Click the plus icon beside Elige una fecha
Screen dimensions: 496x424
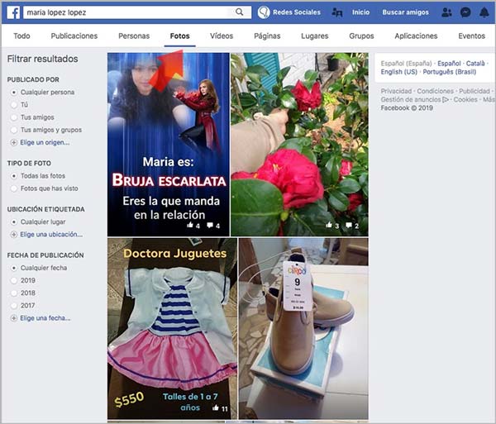(13, 318)
